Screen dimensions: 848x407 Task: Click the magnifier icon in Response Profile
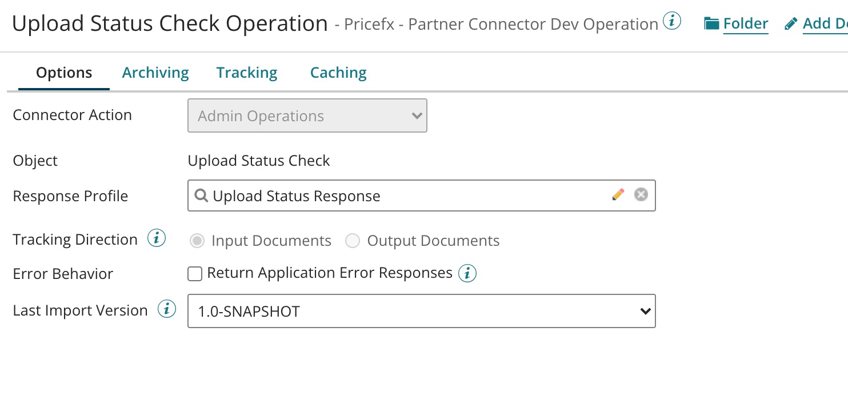(201, 195)
